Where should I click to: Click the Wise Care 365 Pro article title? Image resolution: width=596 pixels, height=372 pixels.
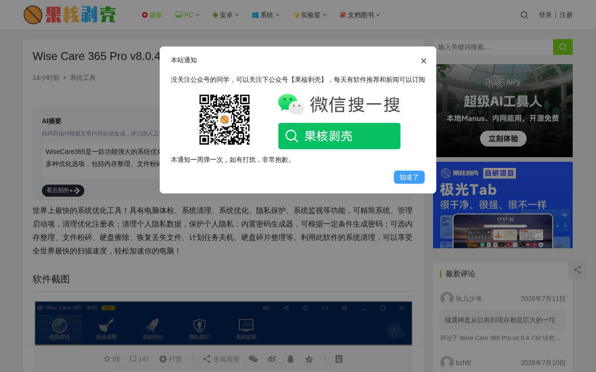(x=96, y=56)
